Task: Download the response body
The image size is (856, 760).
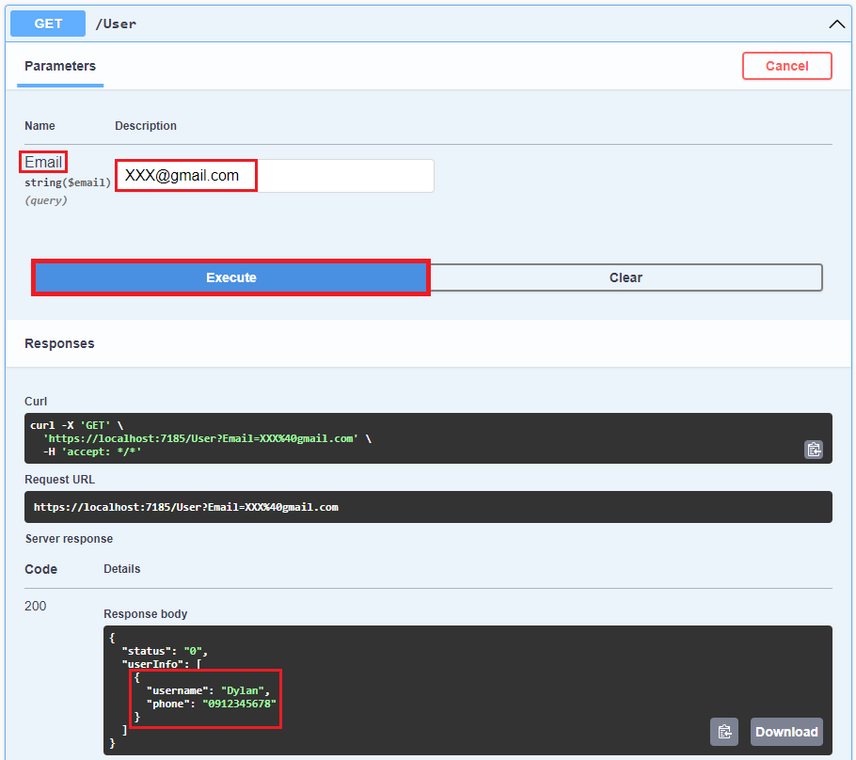Action: 786,732
